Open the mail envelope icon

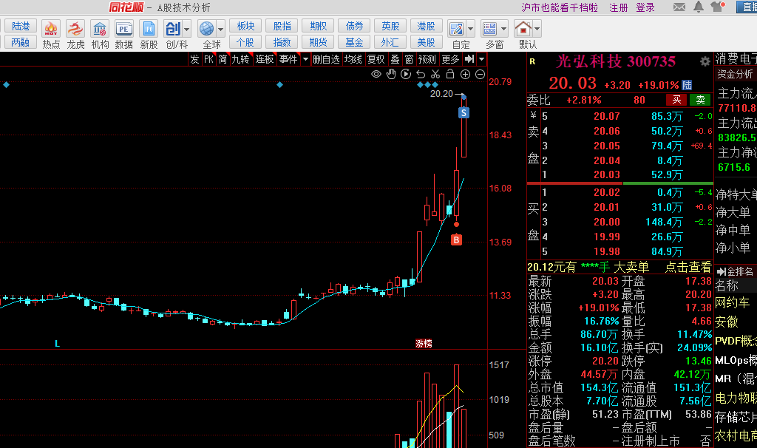[679, 7]
